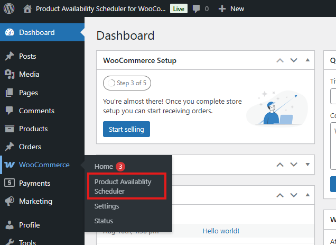Open the site home icon
The height and width of the screenshot is (245, 336).
[x=27, y=8]
